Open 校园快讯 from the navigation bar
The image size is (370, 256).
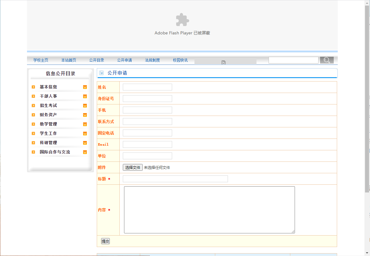tap(180, 60)
